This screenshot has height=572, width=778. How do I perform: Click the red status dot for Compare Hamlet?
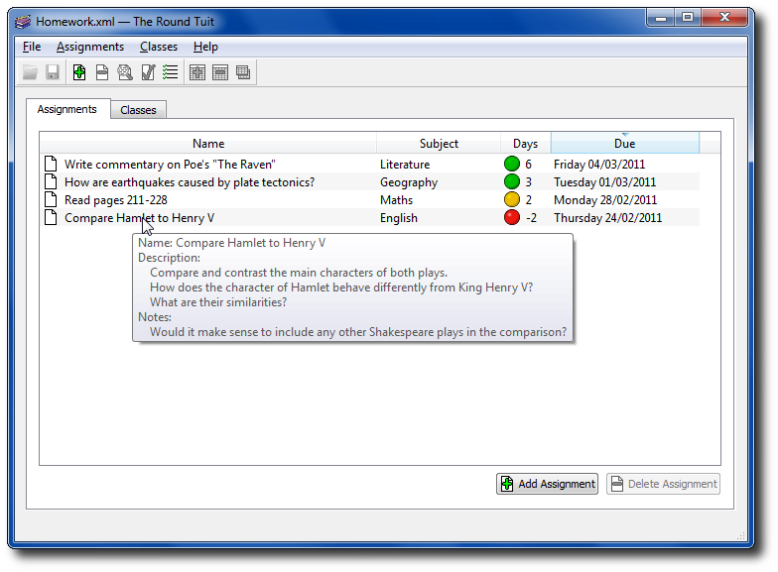(x=512, y=218)
